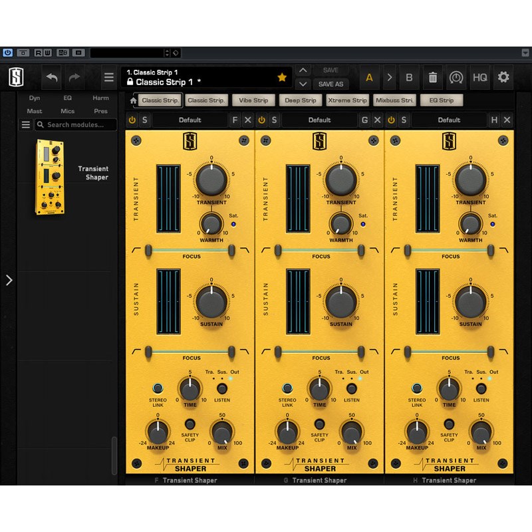Toggle power for module G

(261, 120)
